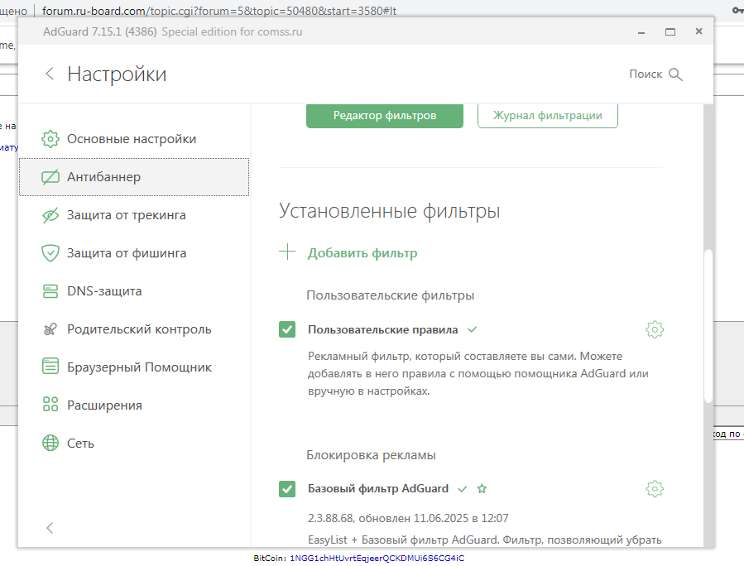Screen dimensions: 744x566
Task: Close the AdGuard window
Action: [x=698, y=31]
